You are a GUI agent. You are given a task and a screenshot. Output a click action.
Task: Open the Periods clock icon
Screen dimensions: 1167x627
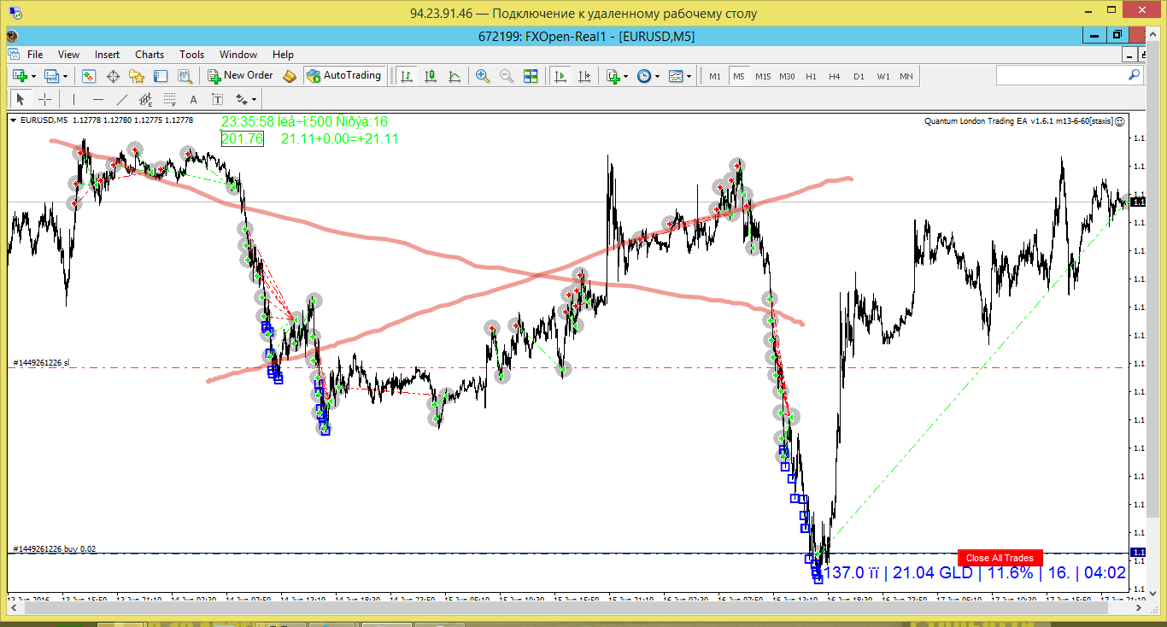click(643, 76)
